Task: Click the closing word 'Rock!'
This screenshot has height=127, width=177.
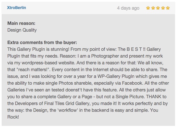Action: (13, 117)
